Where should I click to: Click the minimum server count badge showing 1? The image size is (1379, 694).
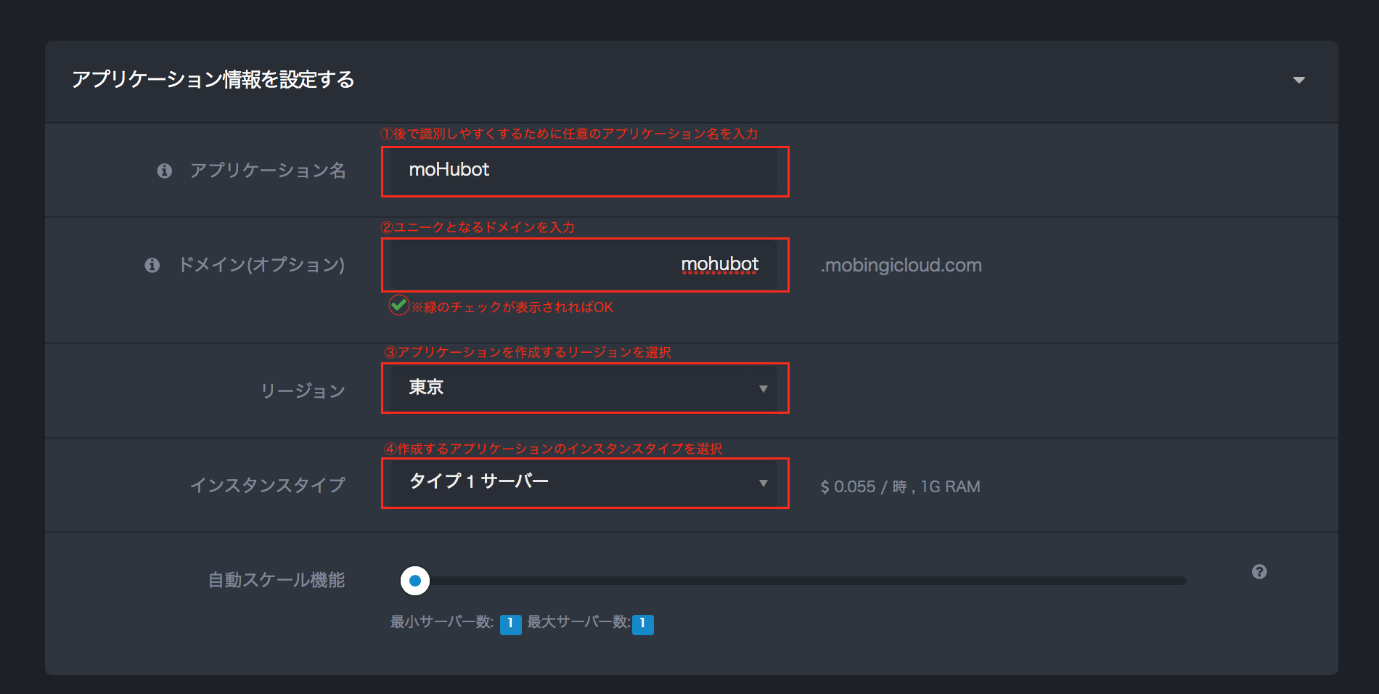click(510, 624)
